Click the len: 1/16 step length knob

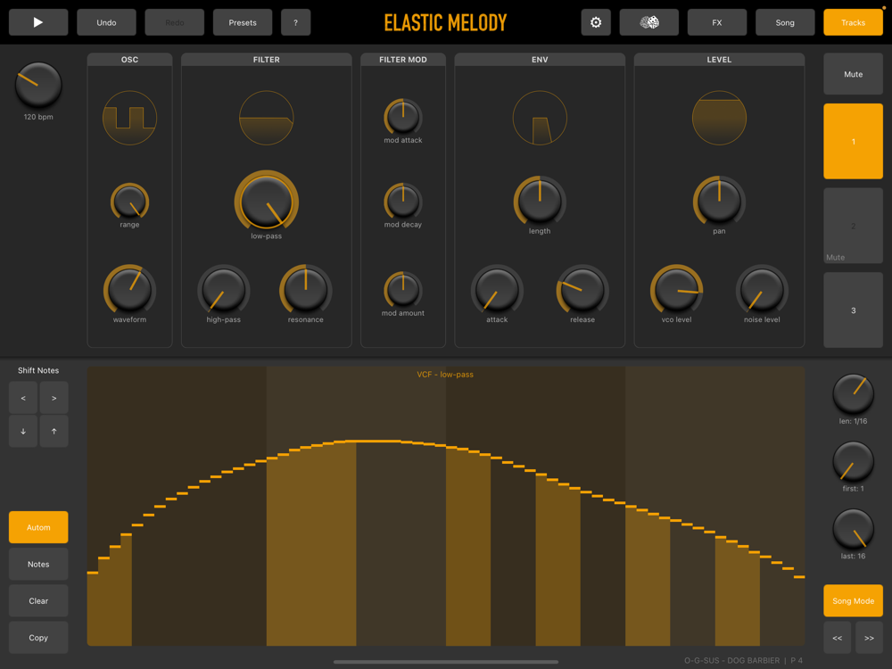tap(854, 393)
